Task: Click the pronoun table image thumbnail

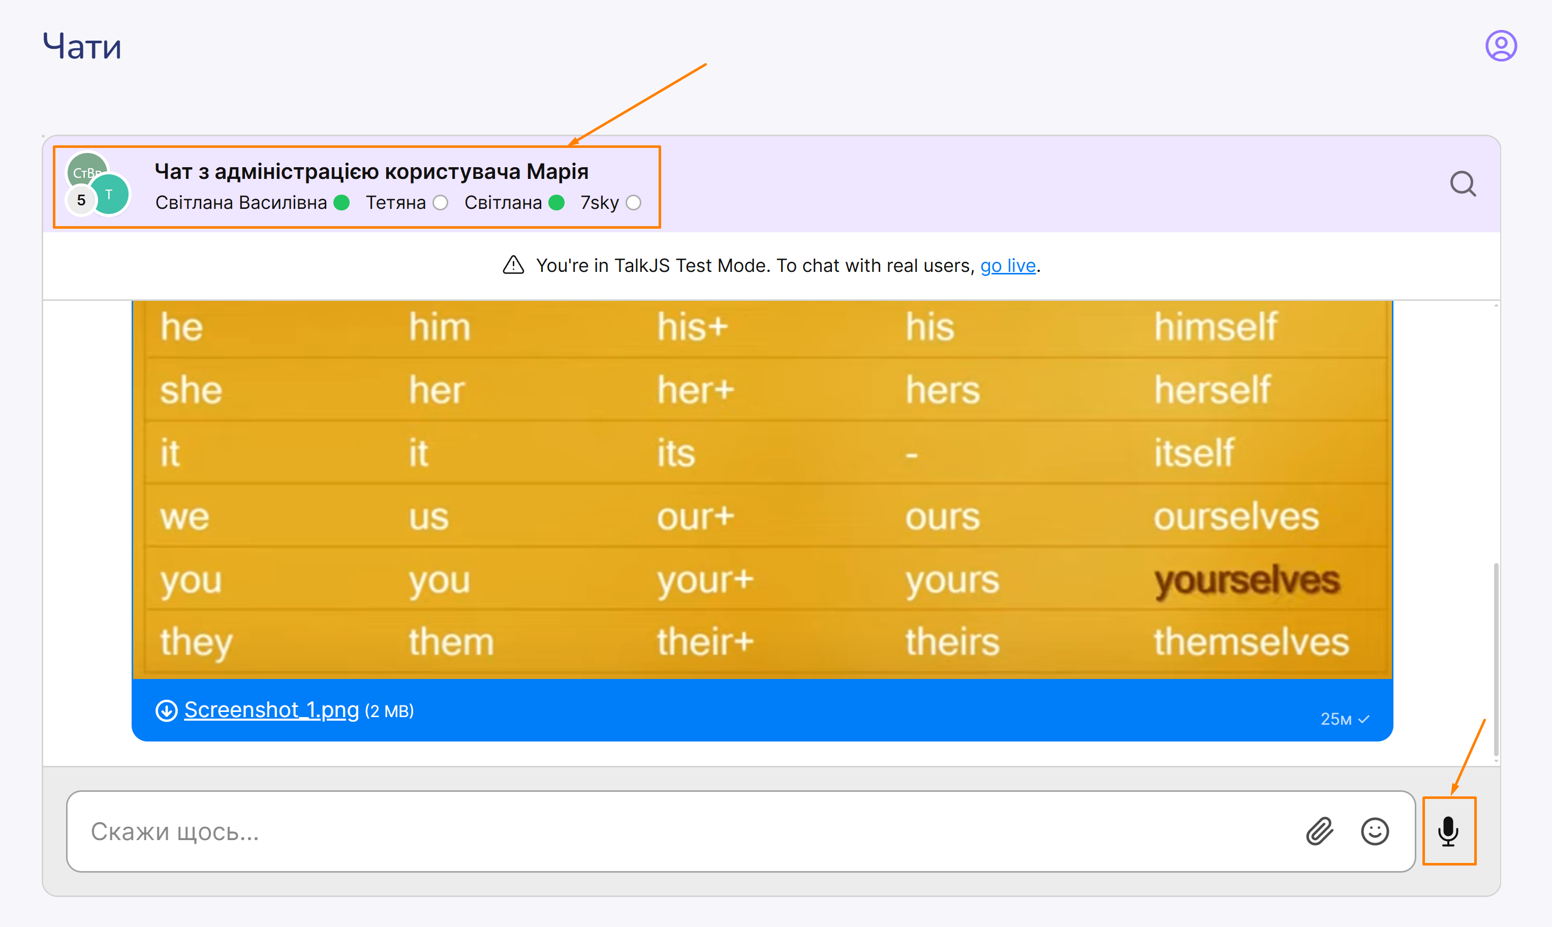Action: 762,487
